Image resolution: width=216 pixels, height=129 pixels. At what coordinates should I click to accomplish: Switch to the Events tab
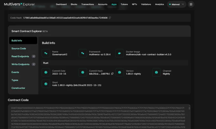[15, 72]
